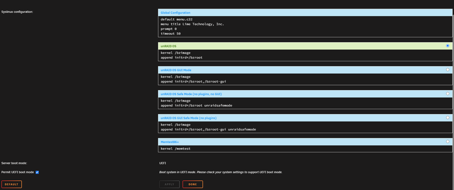Click the 'Permit UEFI boot mode' label
454x190 pixels.
pos(18,172)
